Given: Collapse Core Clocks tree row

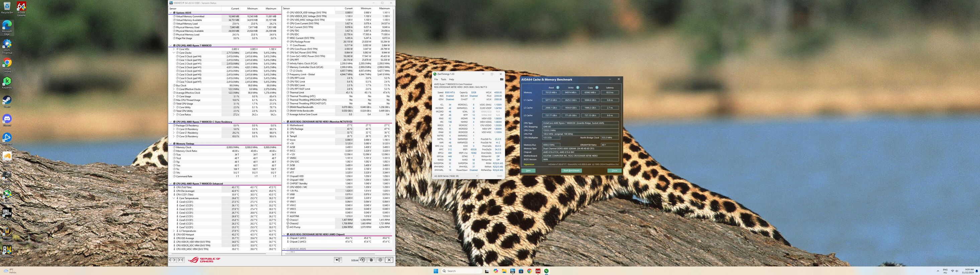Looking at the screenshot, I should click(174, 53).
